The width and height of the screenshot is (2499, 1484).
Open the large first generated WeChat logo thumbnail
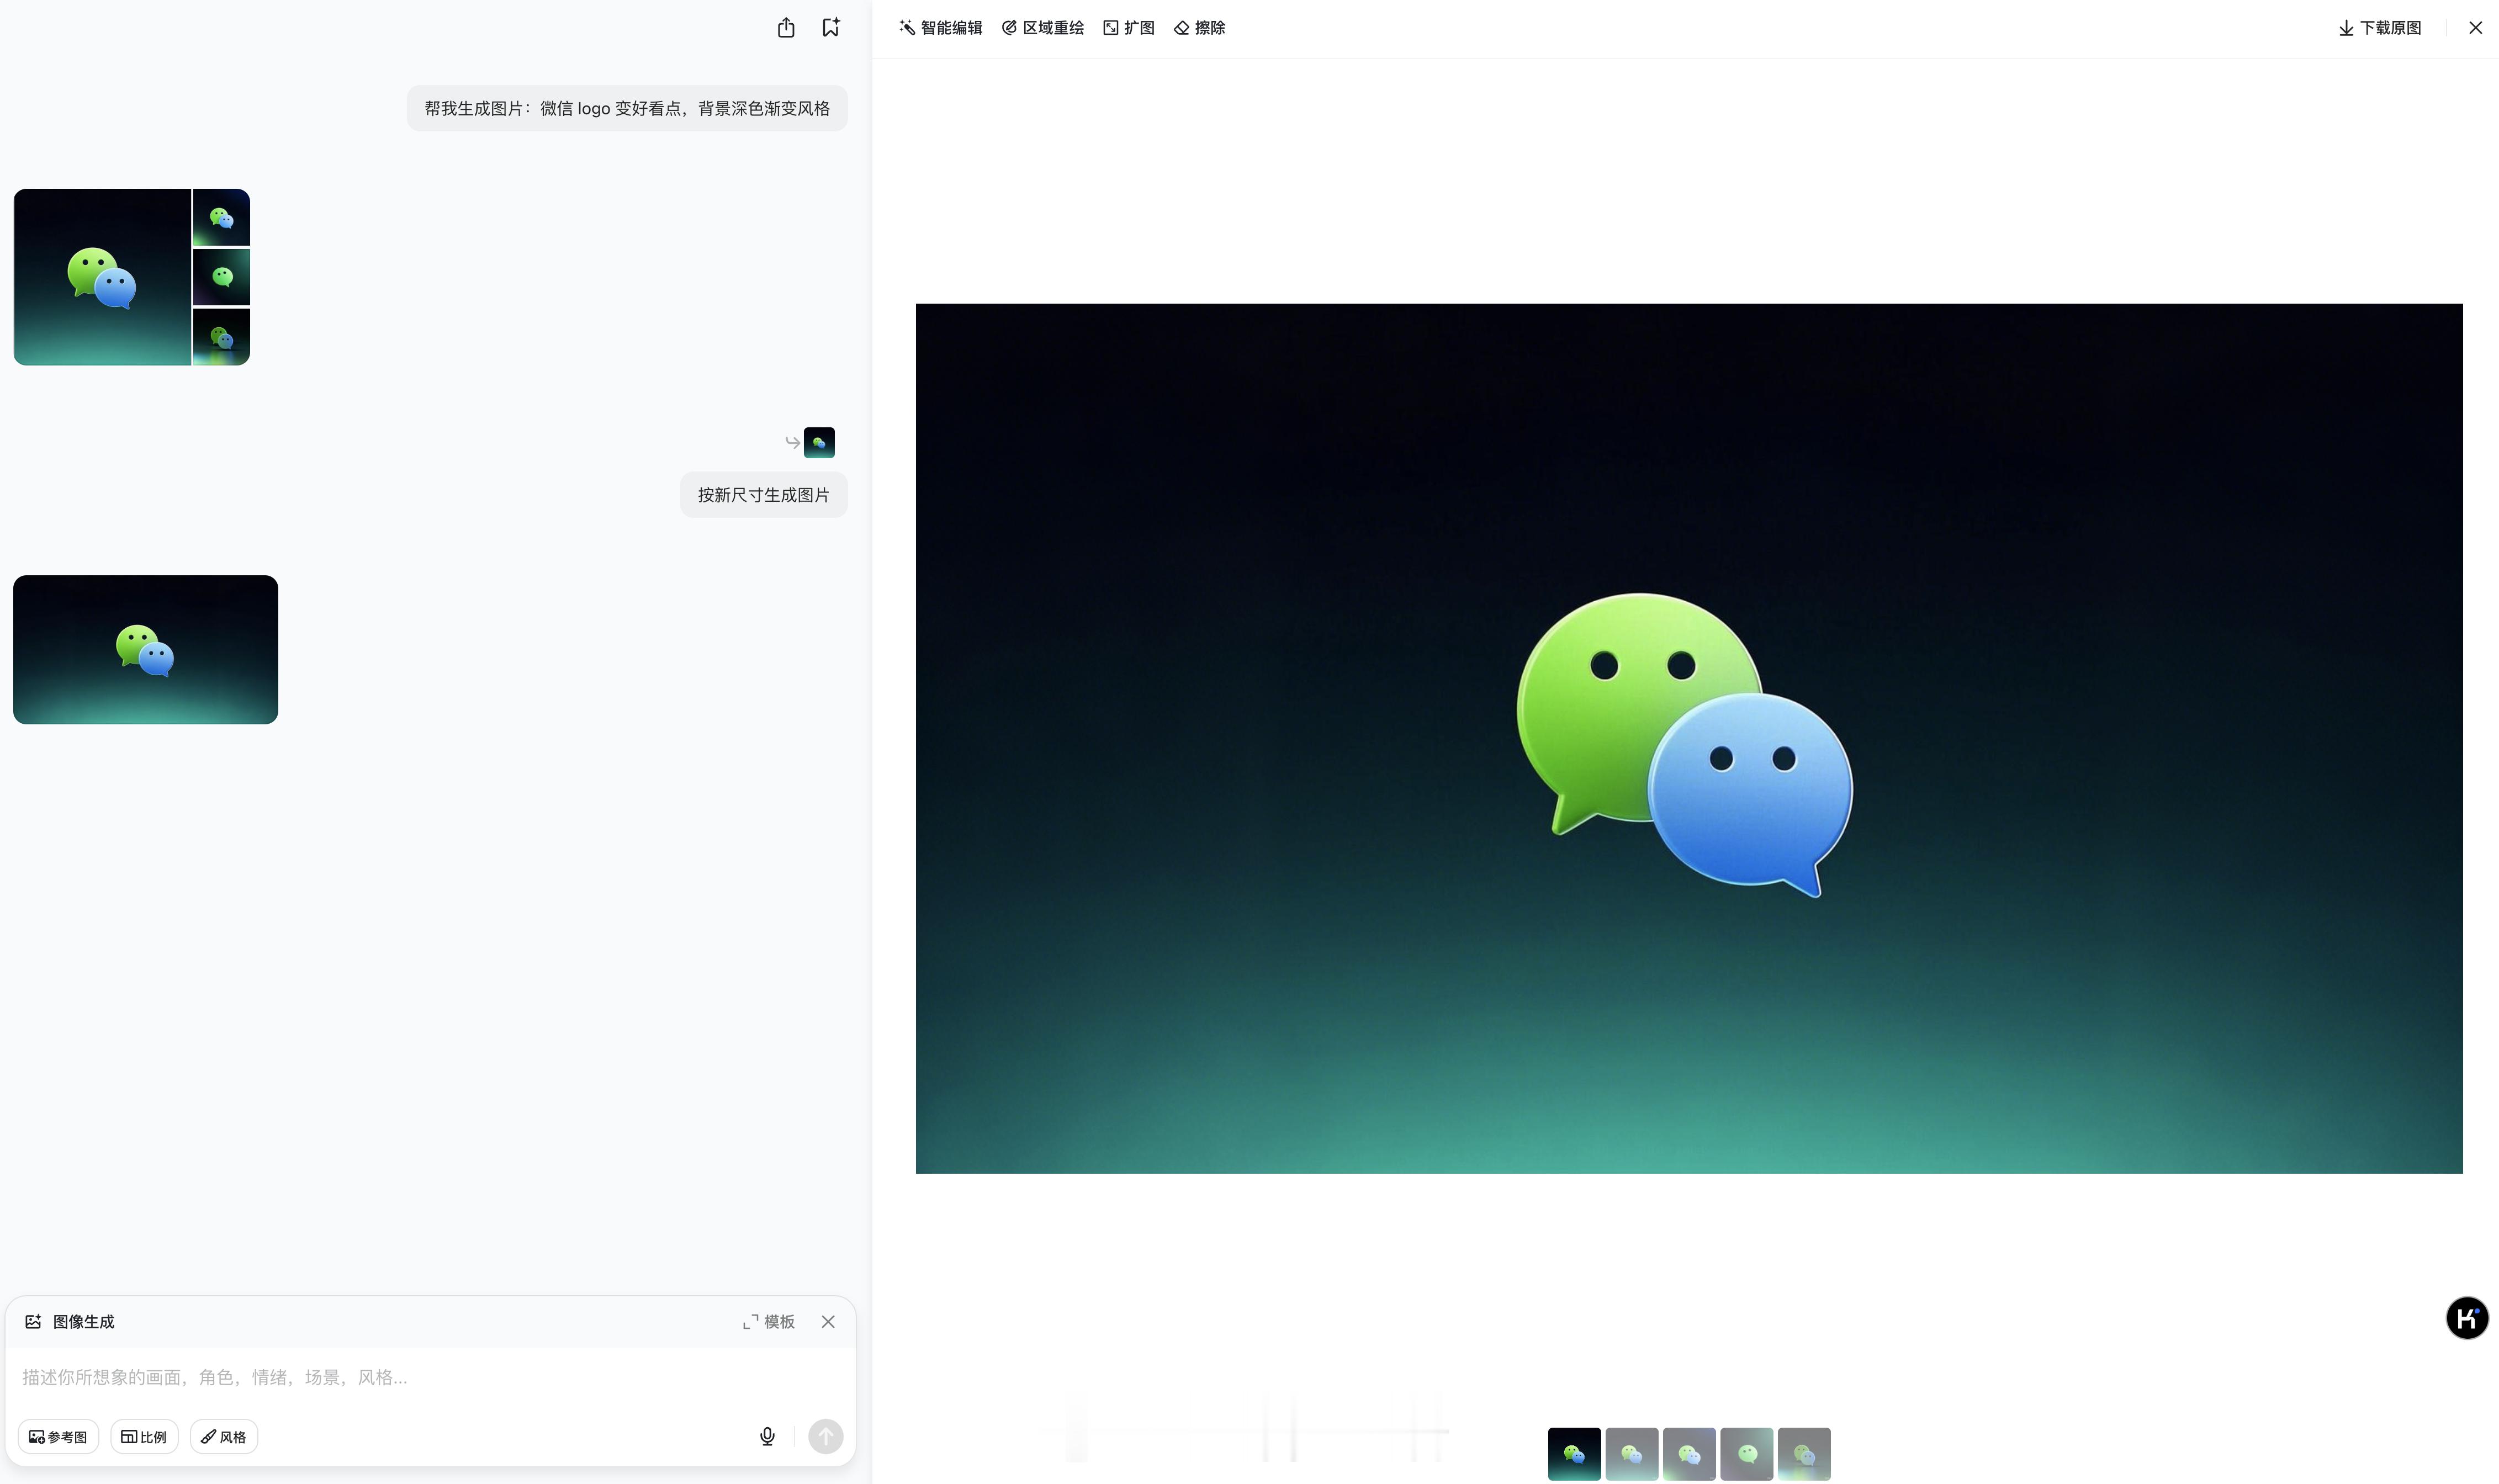[102, 277]
